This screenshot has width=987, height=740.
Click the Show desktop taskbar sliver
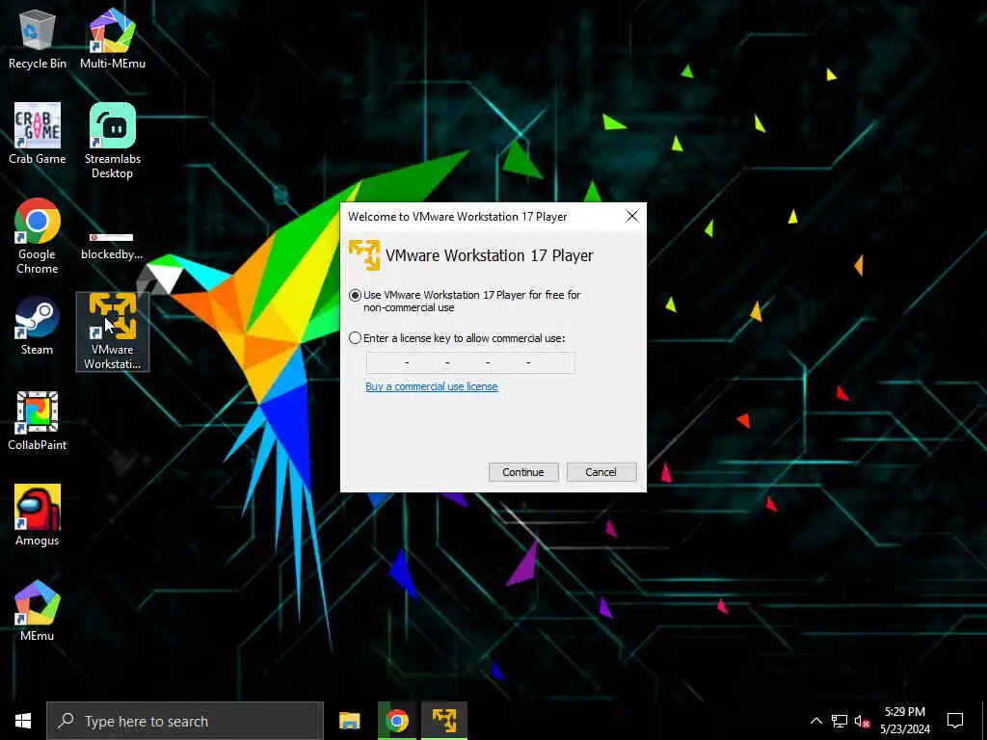pyautogui.click(x=984, y=721)
